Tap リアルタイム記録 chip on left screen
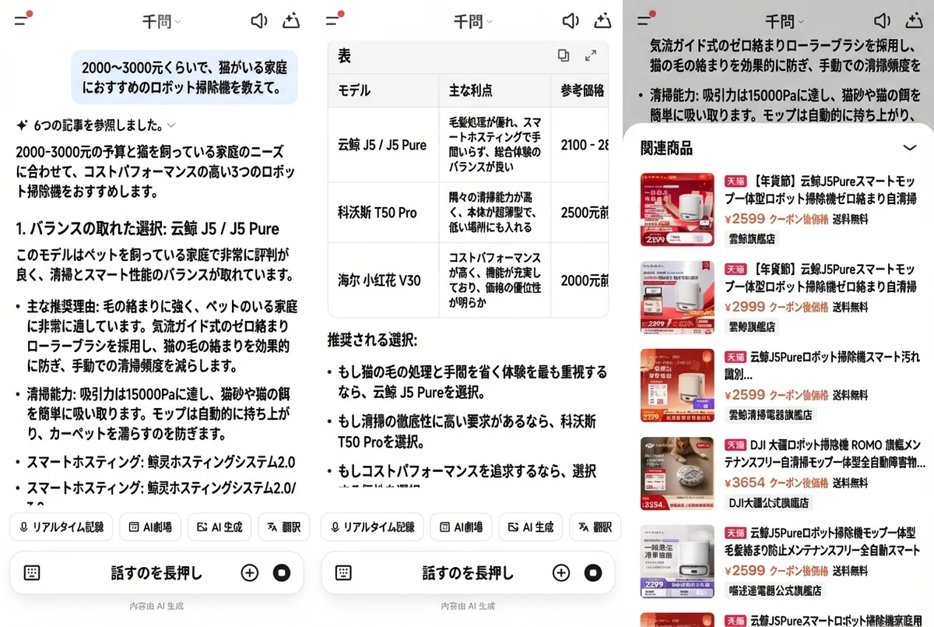 [61, 527]
